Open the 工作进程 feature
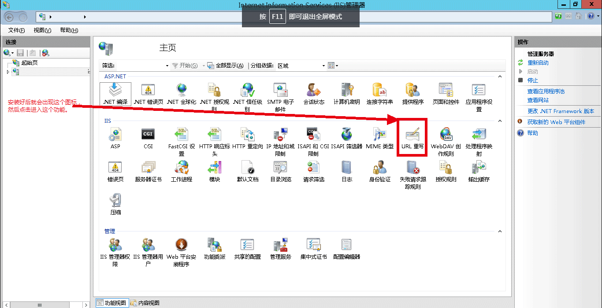 tap(181, 172)
